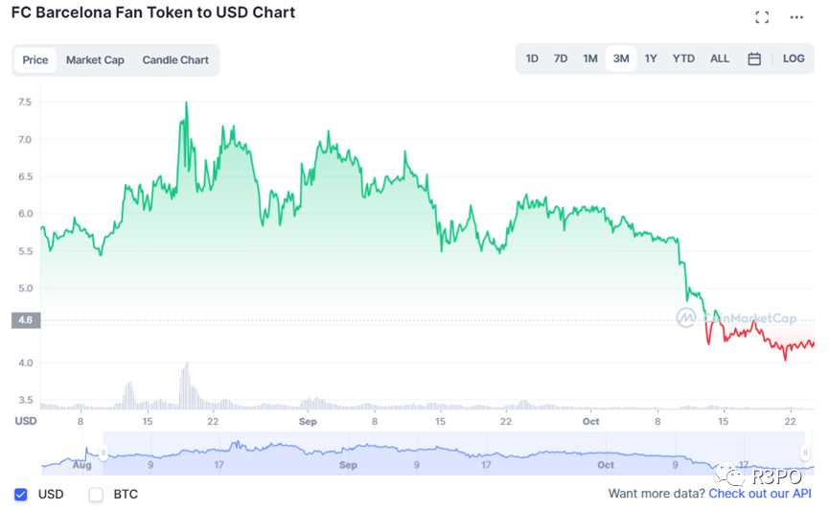Select the Price tab

pyautogui.click(x=35, y=59)
